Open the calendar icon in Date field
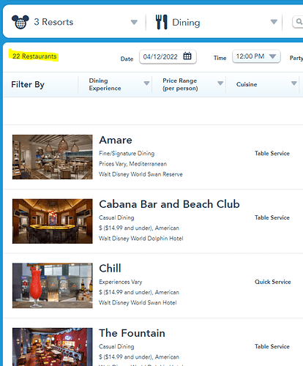This screenshot has height=366, width=303. (187, 56)
